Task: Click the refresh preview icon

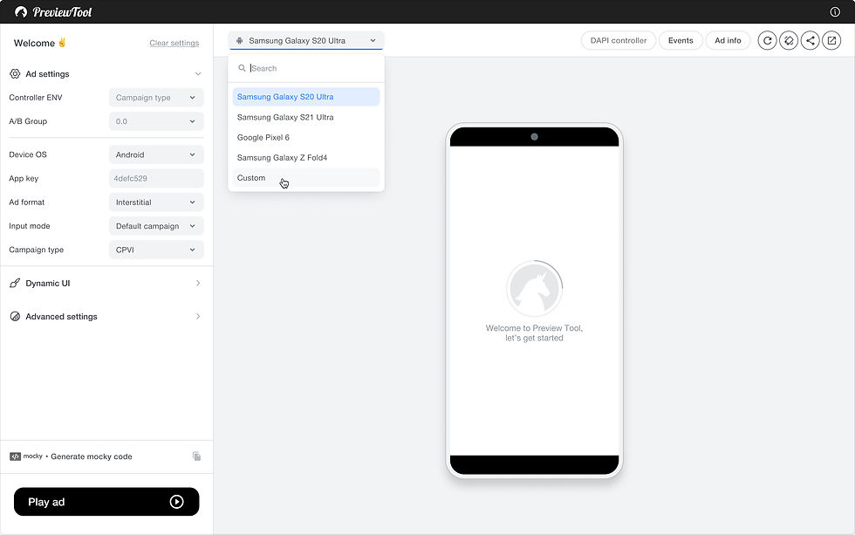Action: pos(767,40)
